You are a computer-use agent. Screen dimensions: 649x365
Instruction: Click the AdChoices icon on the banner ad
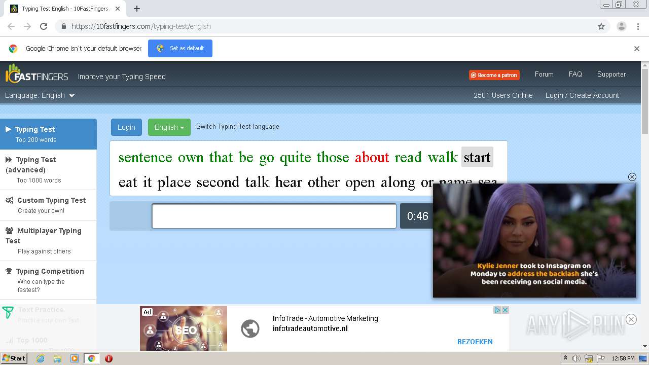pyautogui.click(x=497, y=310)
